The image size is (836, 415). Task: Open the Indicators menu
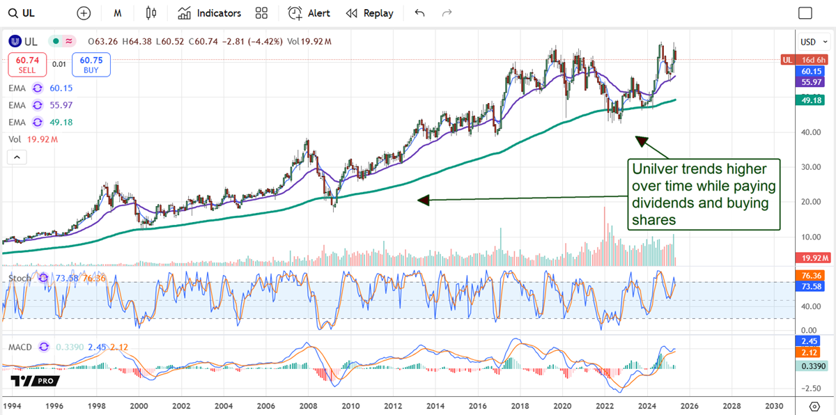pyautogui.click(x=209, y=13)
